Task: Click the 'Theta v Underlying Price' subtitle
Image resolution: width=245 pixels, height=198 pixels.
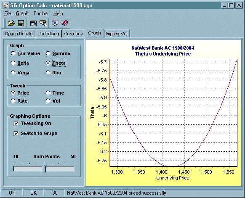Action: coord(163,54)
